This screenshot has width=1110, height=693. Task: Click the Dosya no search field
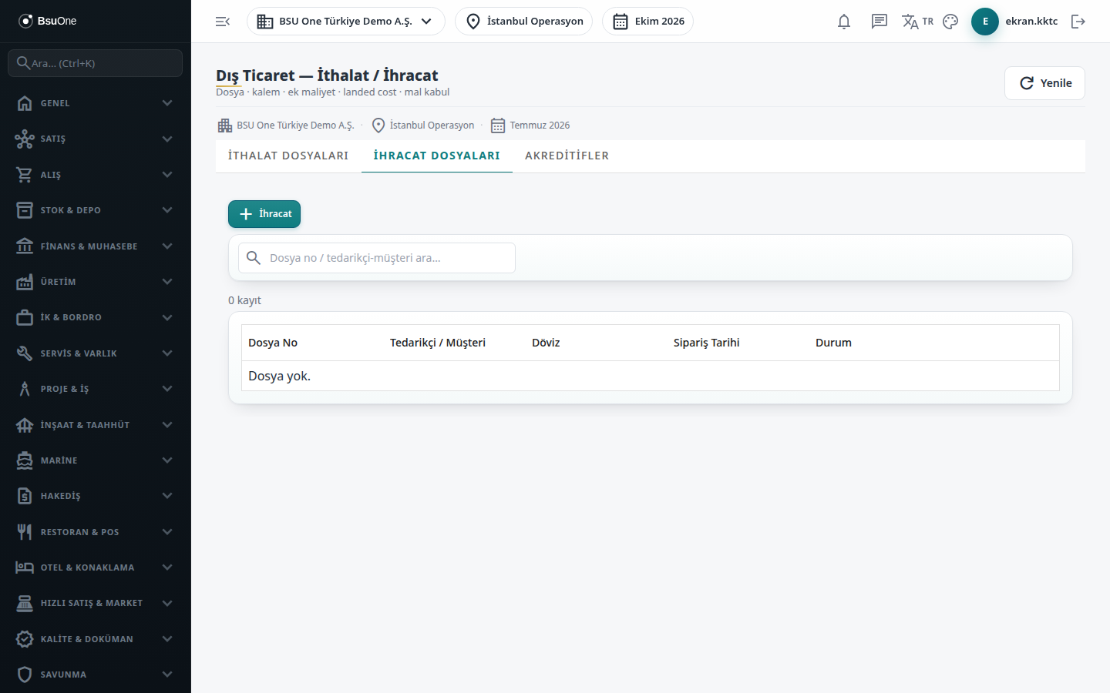tap(377, 258)
